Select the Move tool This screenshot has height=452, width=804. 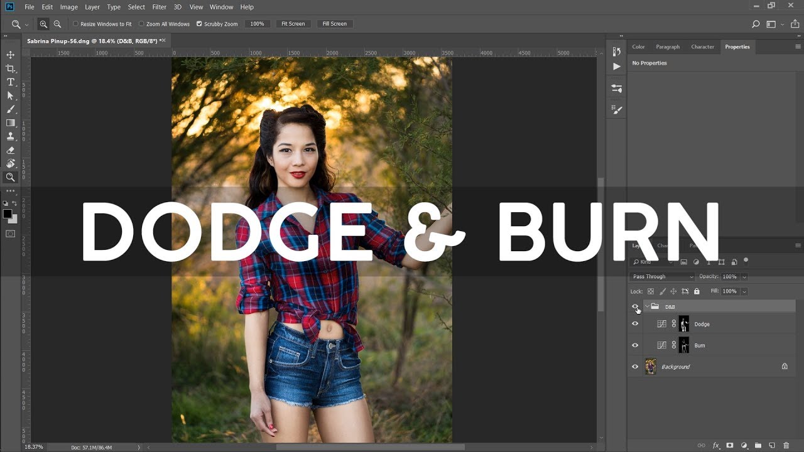point(10,55)
